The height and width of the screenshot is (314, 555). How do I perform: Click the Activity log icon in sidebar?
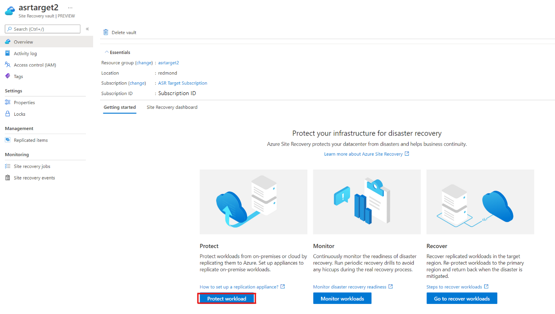[x=8, y=53]
